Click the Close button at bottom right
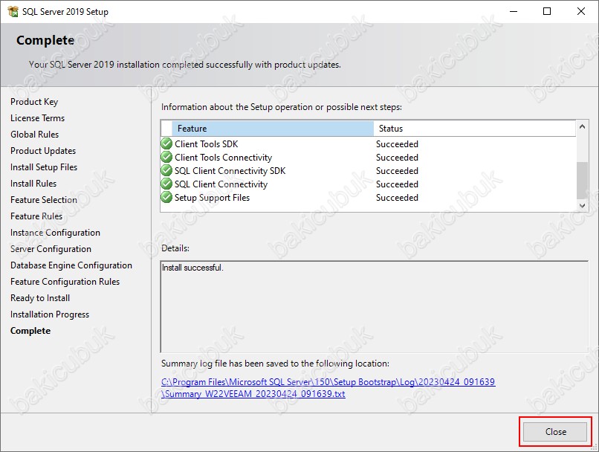Screen dimensions: 599x452 555,432
